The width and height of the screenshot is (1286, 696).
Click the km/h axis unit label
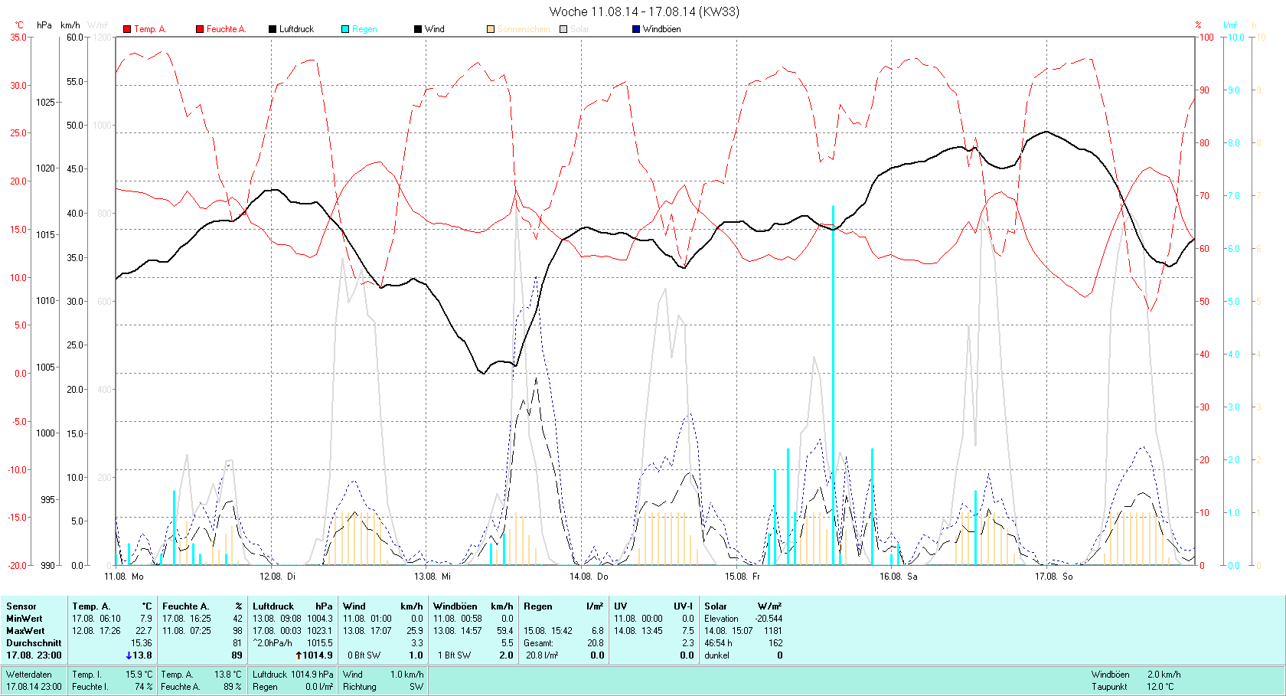[x=70, y=25]
